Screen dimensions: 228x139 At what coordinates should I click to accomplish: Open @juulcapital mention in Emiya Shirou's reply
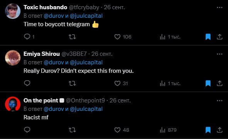coord(86,62)
